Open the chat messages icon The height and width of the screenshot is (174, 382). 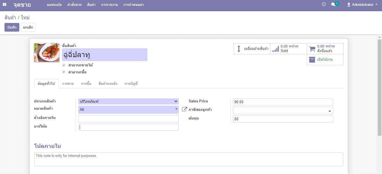click(333, 4)
